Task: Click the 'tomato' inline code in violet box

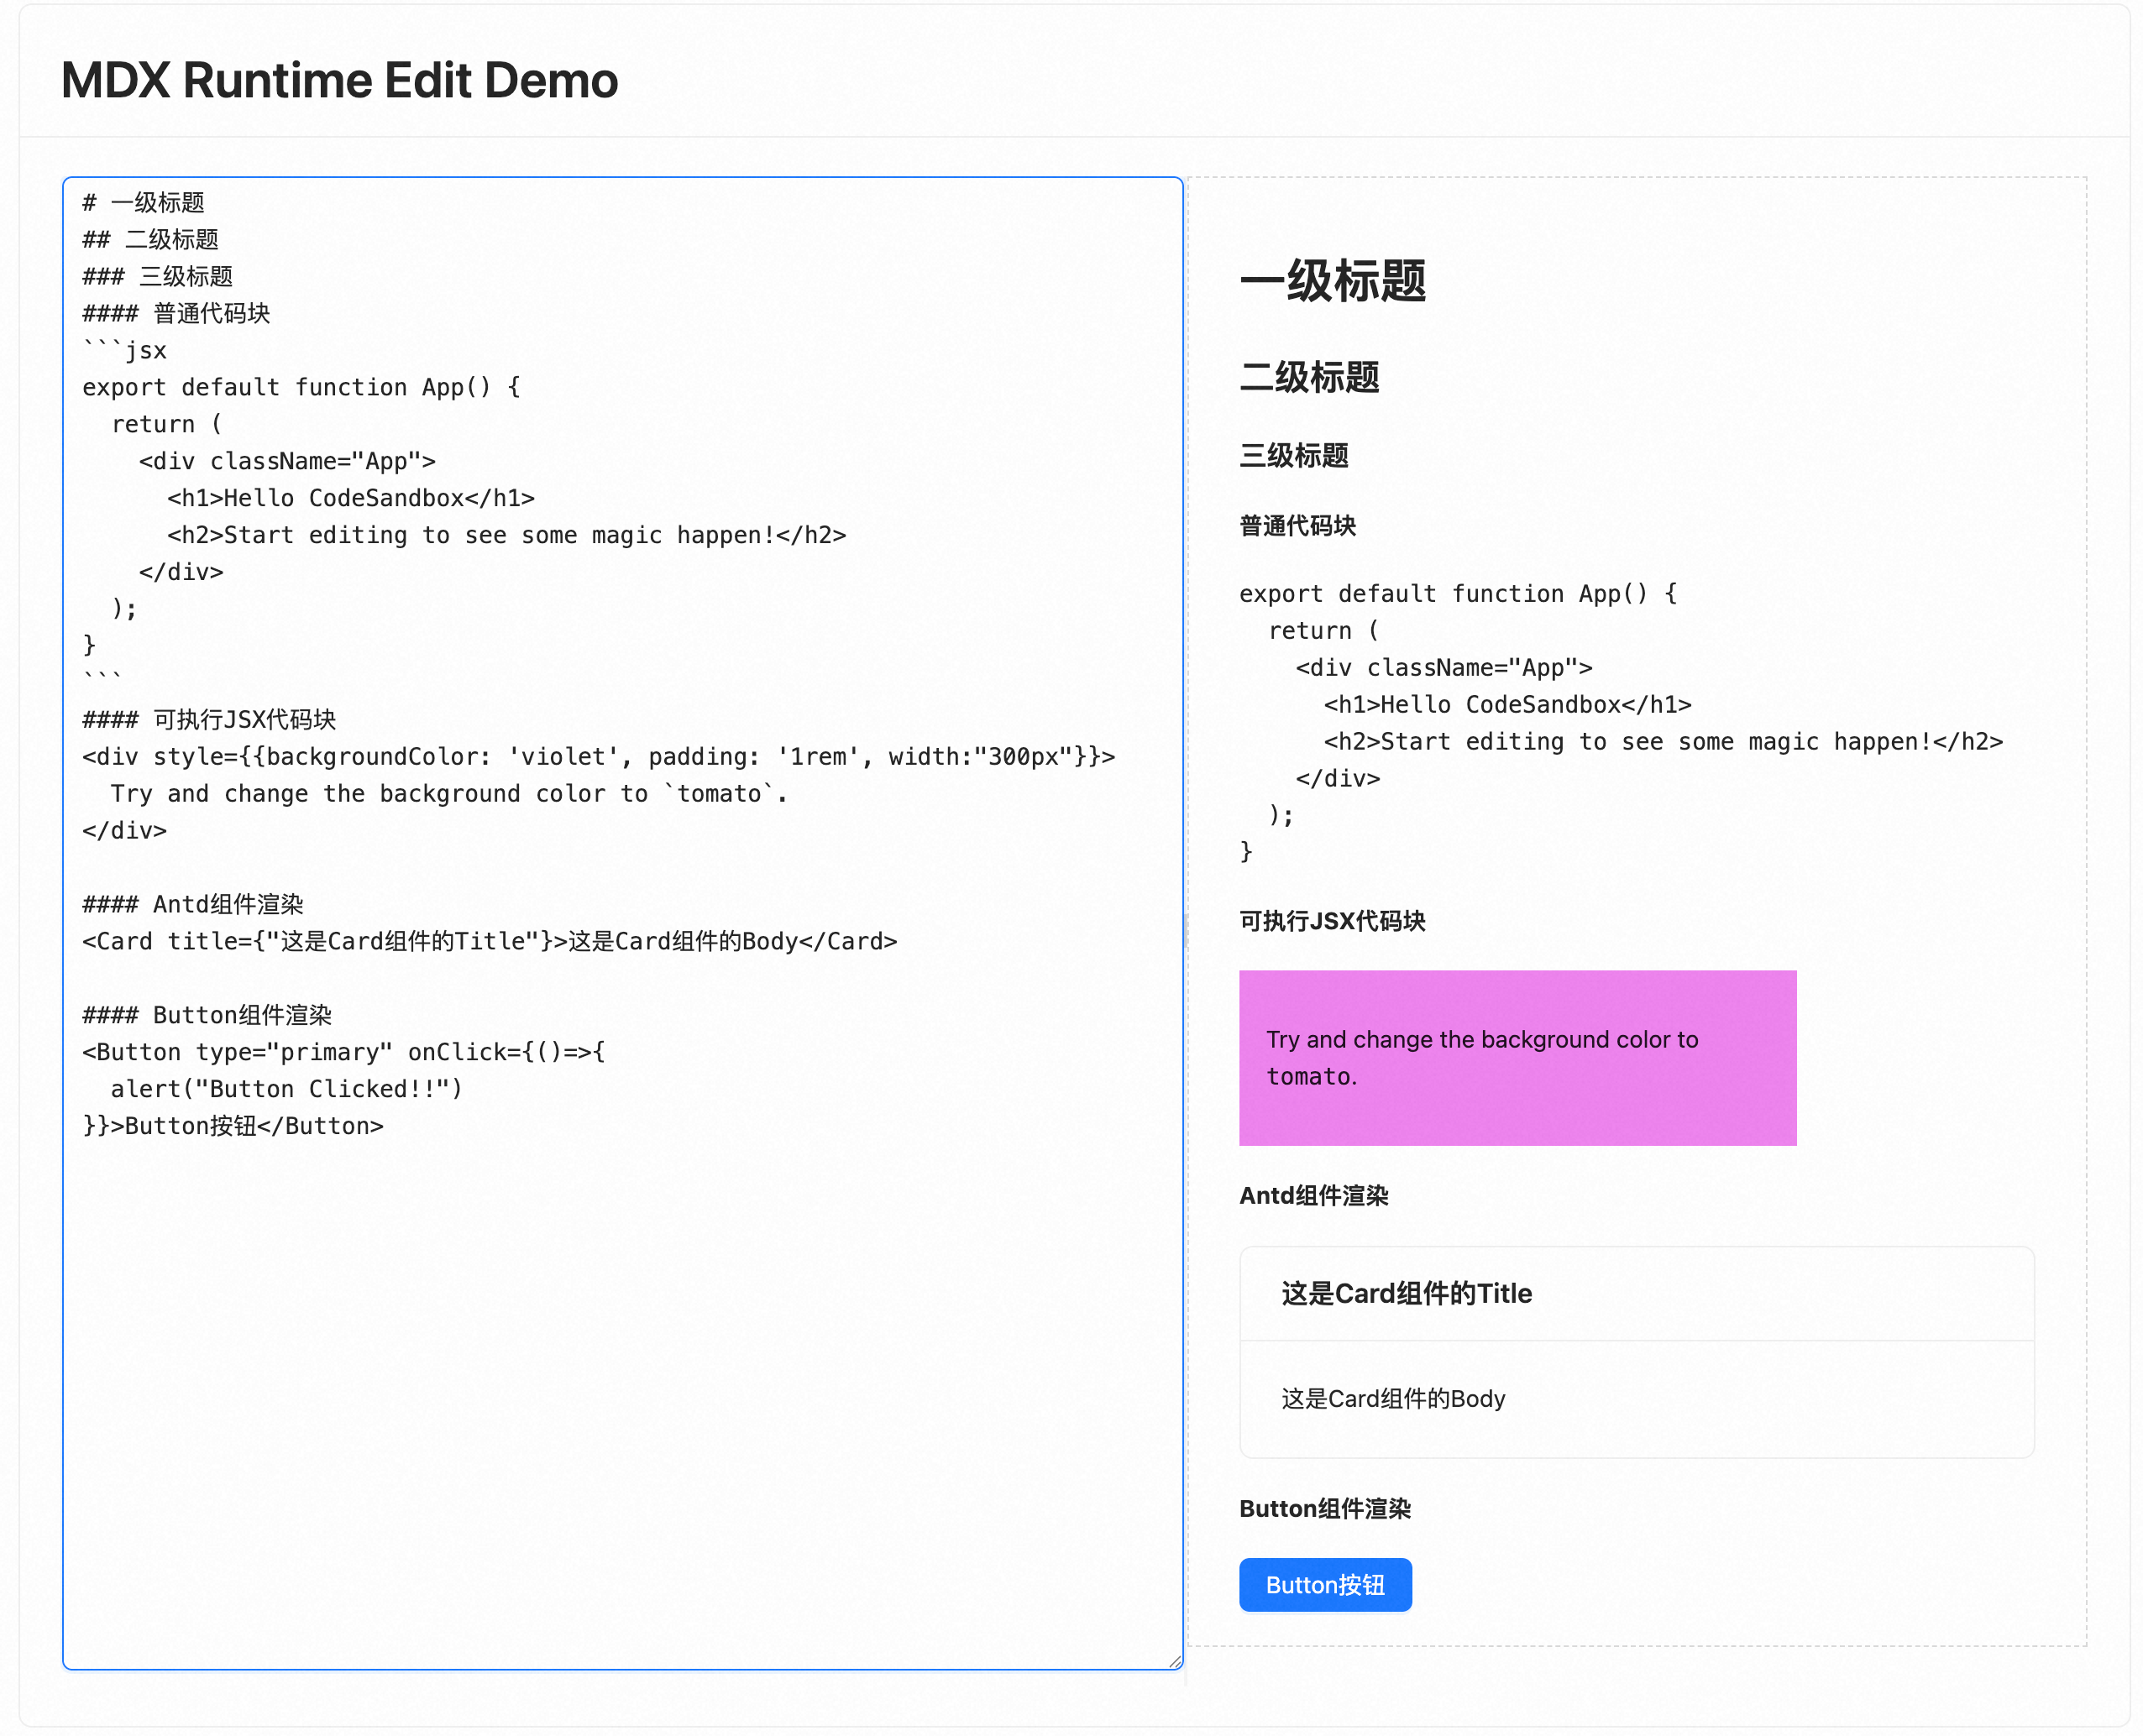Action: coord(1308,1077)
